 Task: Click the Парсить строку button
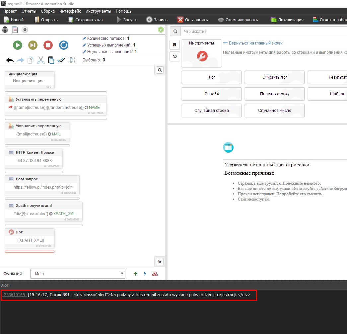point(275,94)
